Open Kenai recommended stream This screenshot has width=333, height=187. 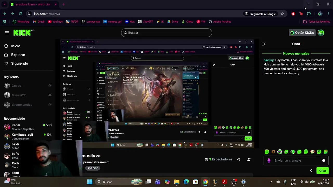pyautogui.click(x=28, y=127)
